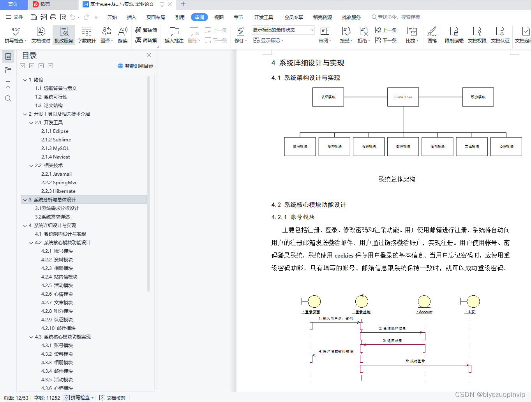
Task: Accept the tracked change
Action: [346, 35]
